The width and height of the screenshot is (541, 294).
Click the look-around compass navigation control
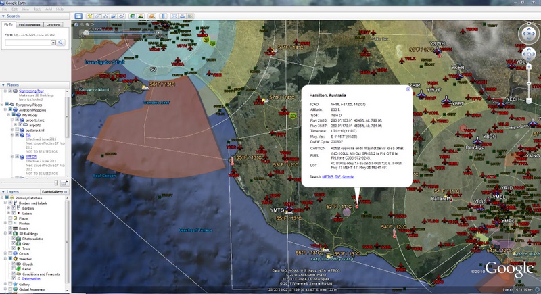[x=529, y=33]
